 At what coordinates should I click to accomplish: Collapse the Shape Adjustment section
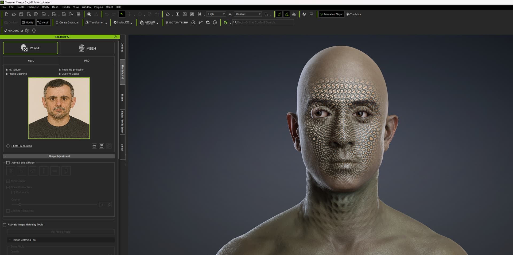coord(5,156)
